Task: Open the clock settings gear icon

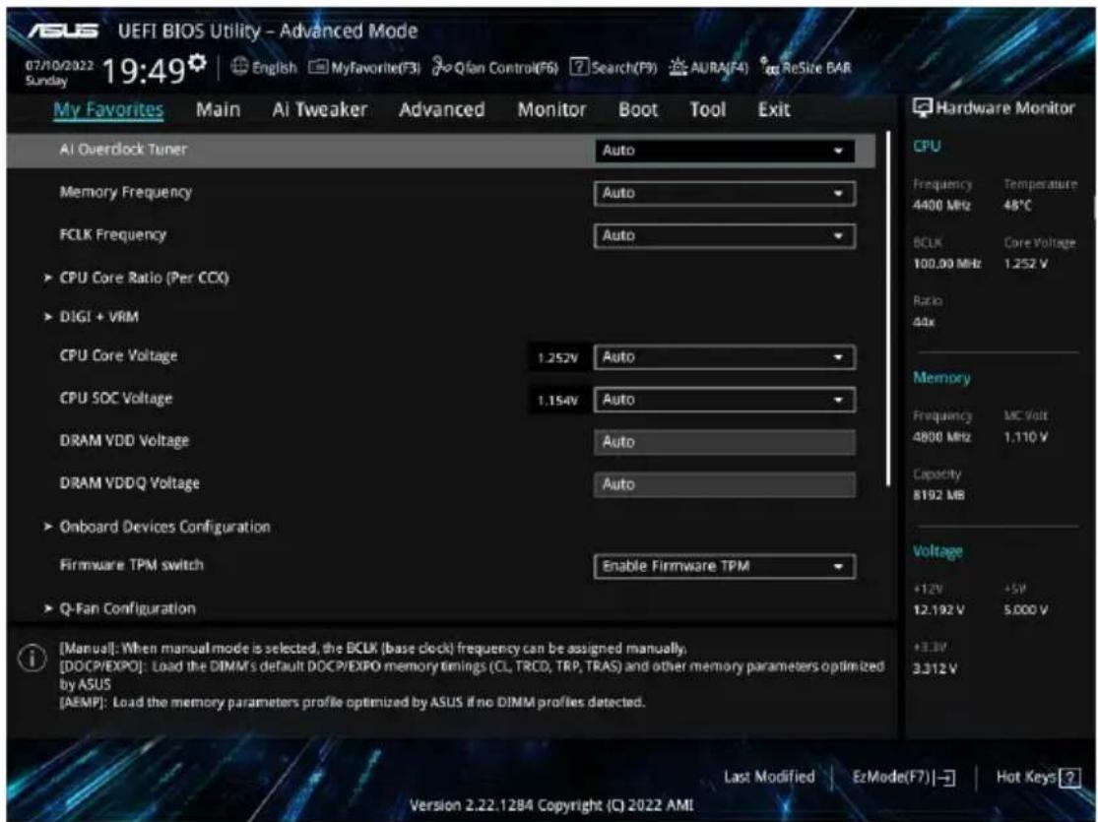Action: (x=198, y=64)
